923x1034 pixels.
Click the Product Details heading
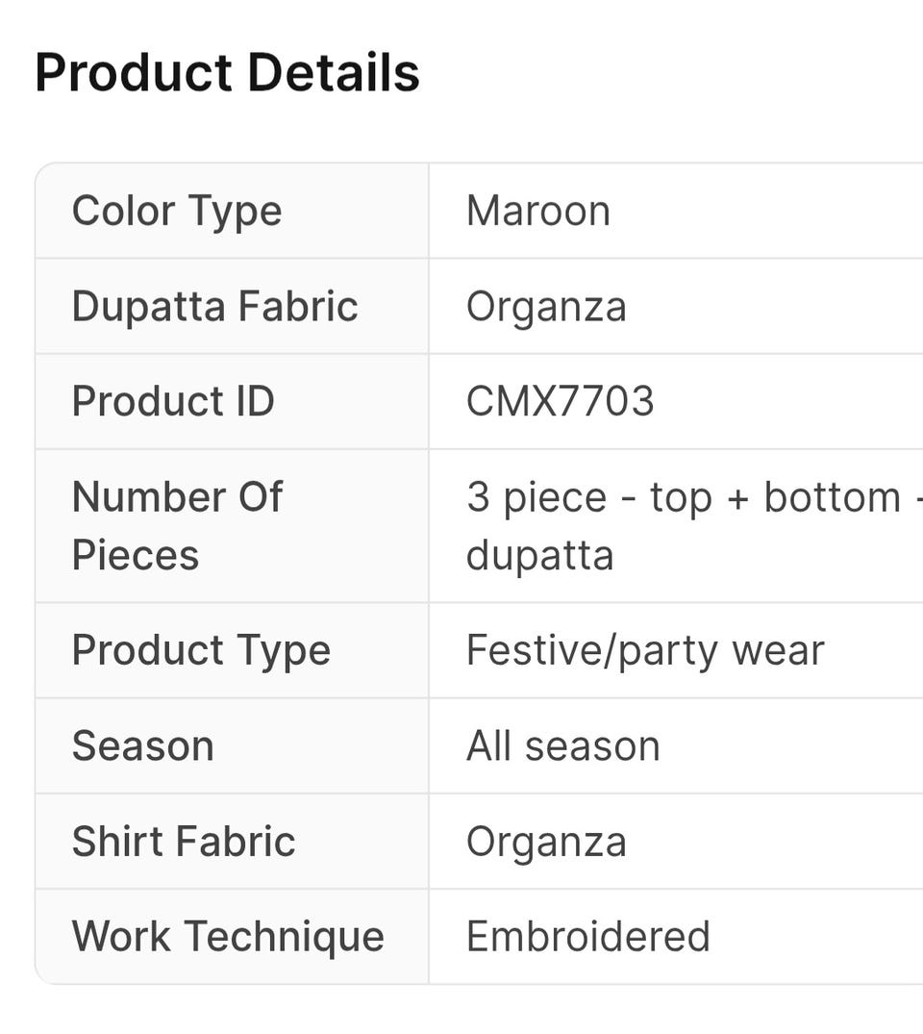[x=227, y=73]
